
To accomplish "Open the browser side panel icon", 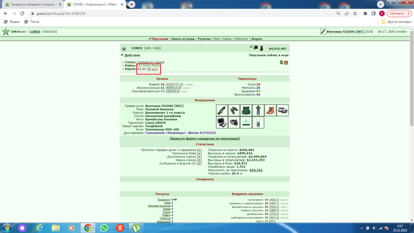I will (374, 14).
